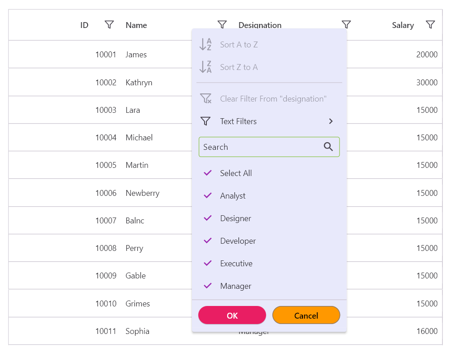Select the name cell Newberry
Screen dimensions: 452x352
143,193
